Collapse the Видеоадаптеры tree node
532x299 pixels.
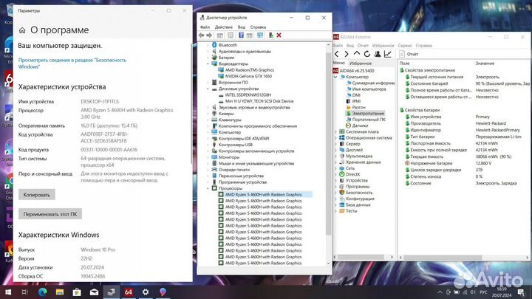tap(209, 63)
